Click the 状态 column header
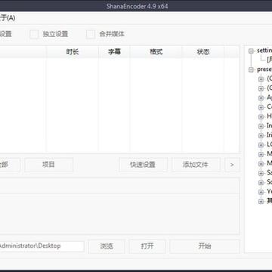The image size is (272, 272). tap(203, 52)
